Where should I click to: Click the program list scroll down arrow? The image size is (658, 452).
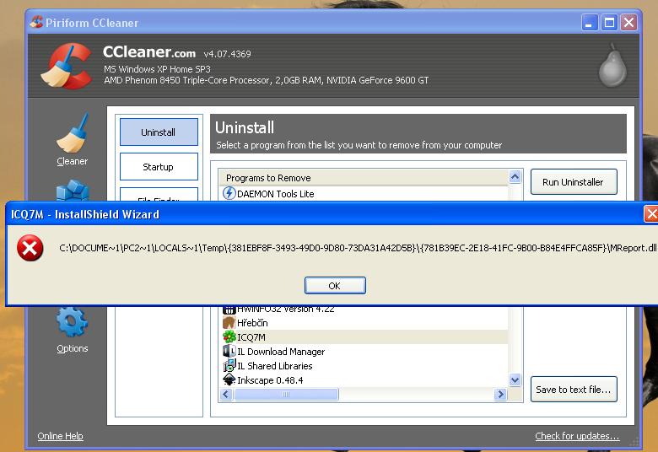coord(515,380)
